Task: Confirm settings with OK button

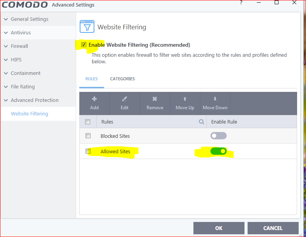Action: (x=219, y=228)
